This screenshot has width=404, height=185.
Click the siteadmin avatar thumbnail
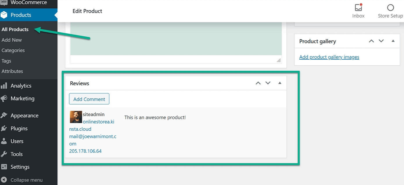click(76, 117)
